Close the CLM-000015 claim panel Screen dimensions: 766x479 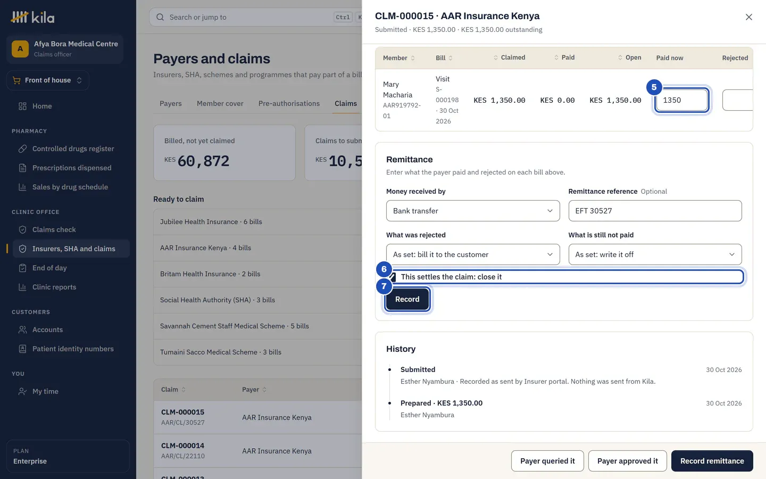748,17
